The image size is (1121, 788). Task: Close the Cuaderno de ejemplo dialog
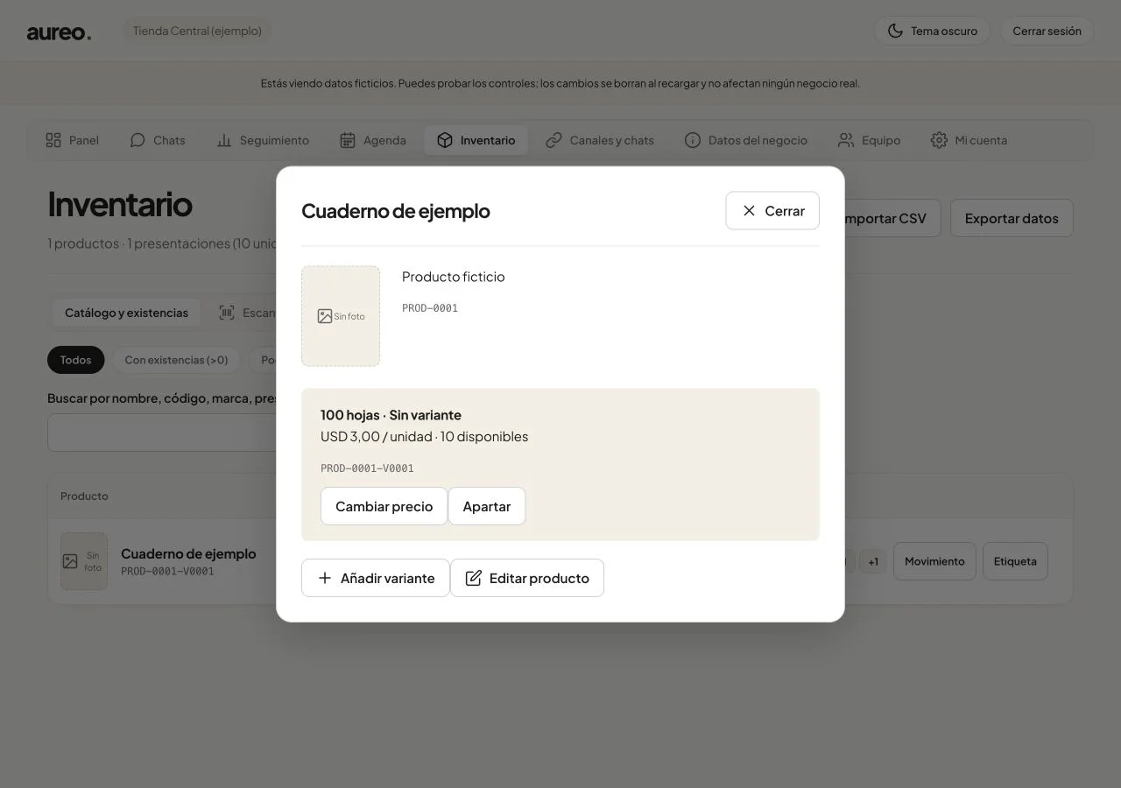point(772,211)
